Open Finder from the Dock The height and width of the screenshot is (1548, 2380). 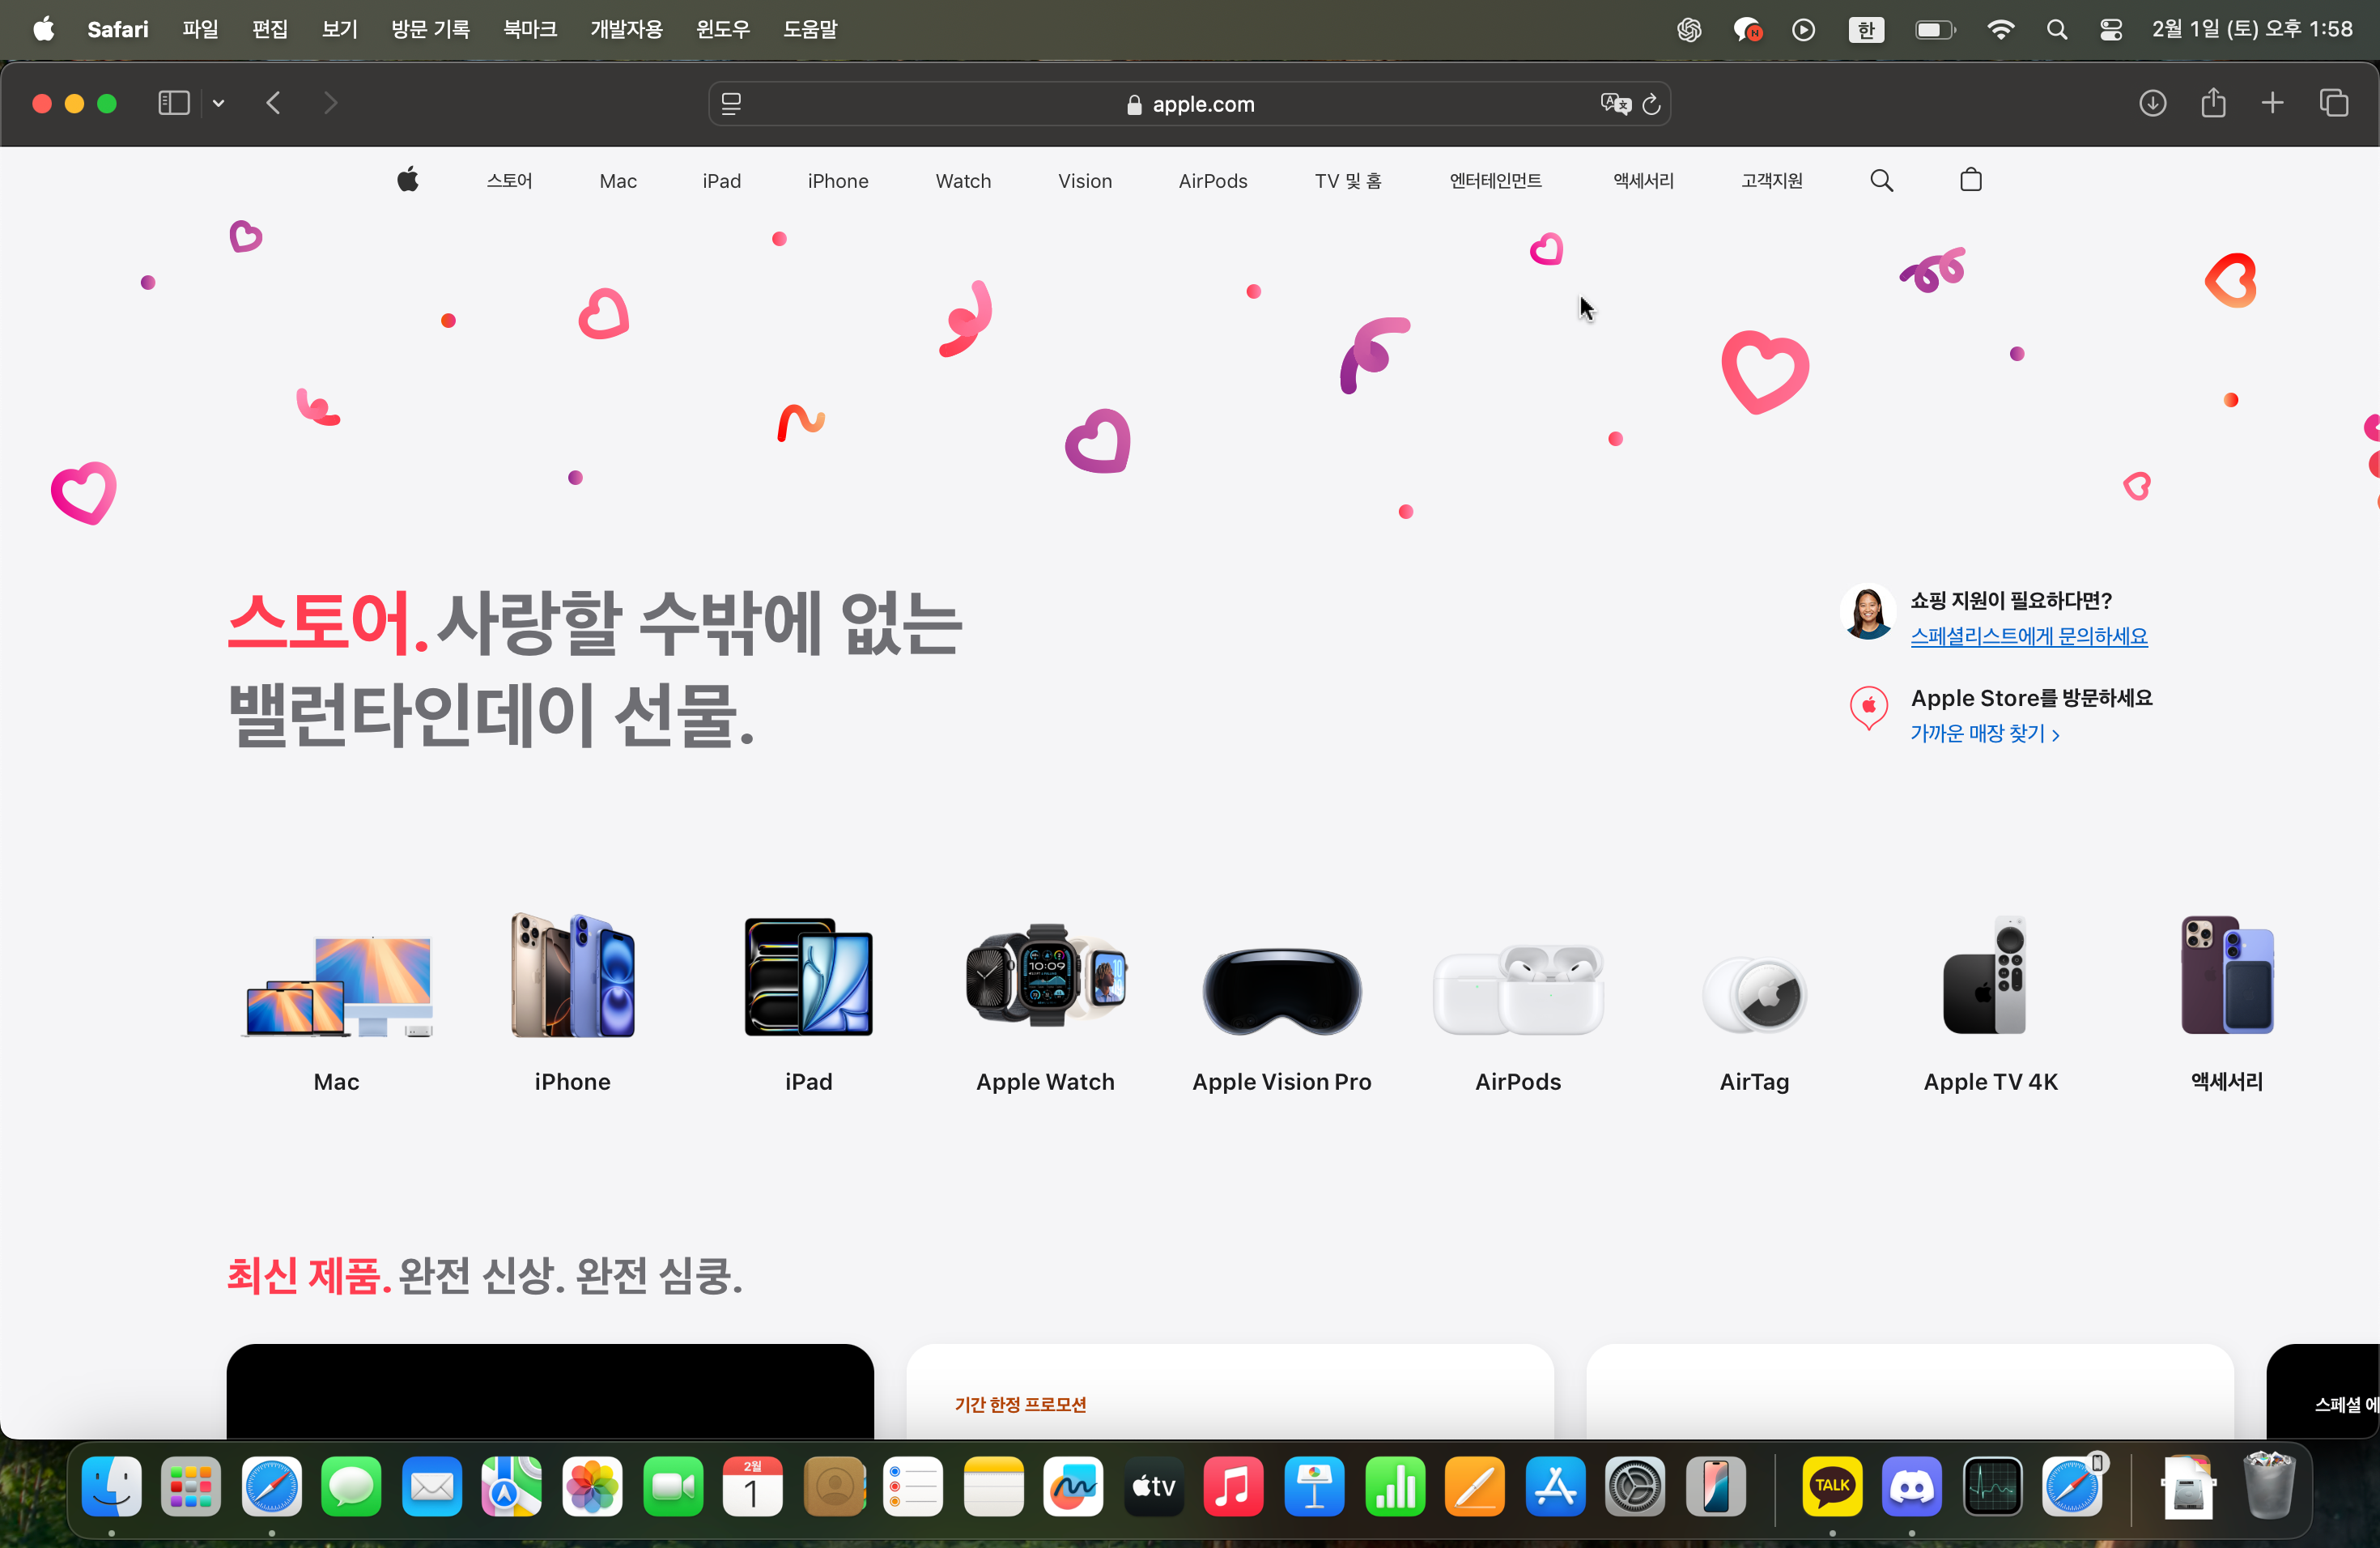tap(111, 1486)
